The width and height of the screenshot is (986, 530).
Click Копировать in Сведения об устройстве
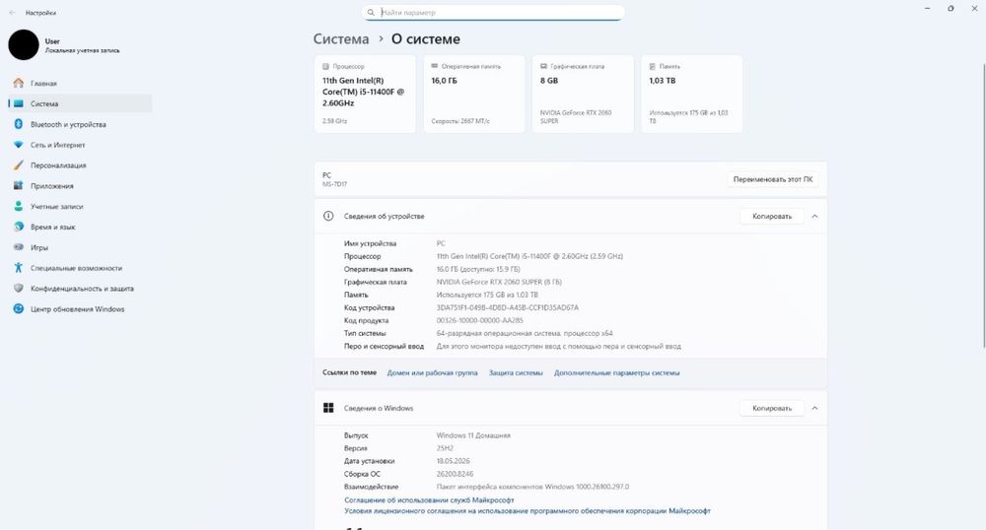772,216
